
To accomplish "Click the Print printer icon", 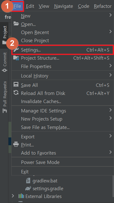I will 16,144.
